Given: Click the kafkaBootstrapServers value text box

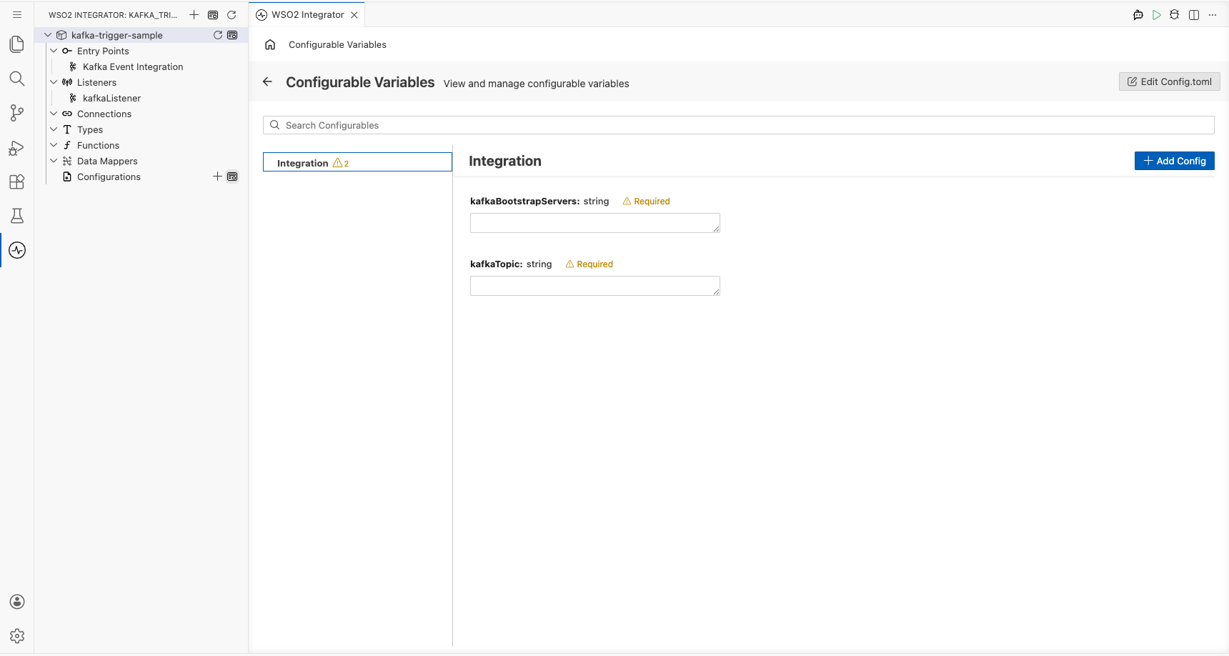Looking at the screenshot, I should pyautogui.click(x=594, y=223).
